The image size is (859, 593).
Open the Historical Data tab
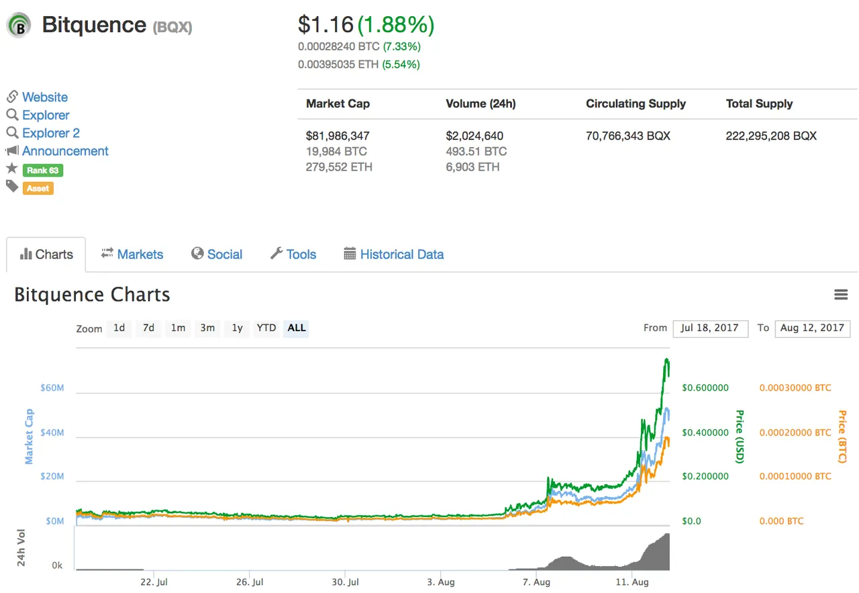[394, 255]
